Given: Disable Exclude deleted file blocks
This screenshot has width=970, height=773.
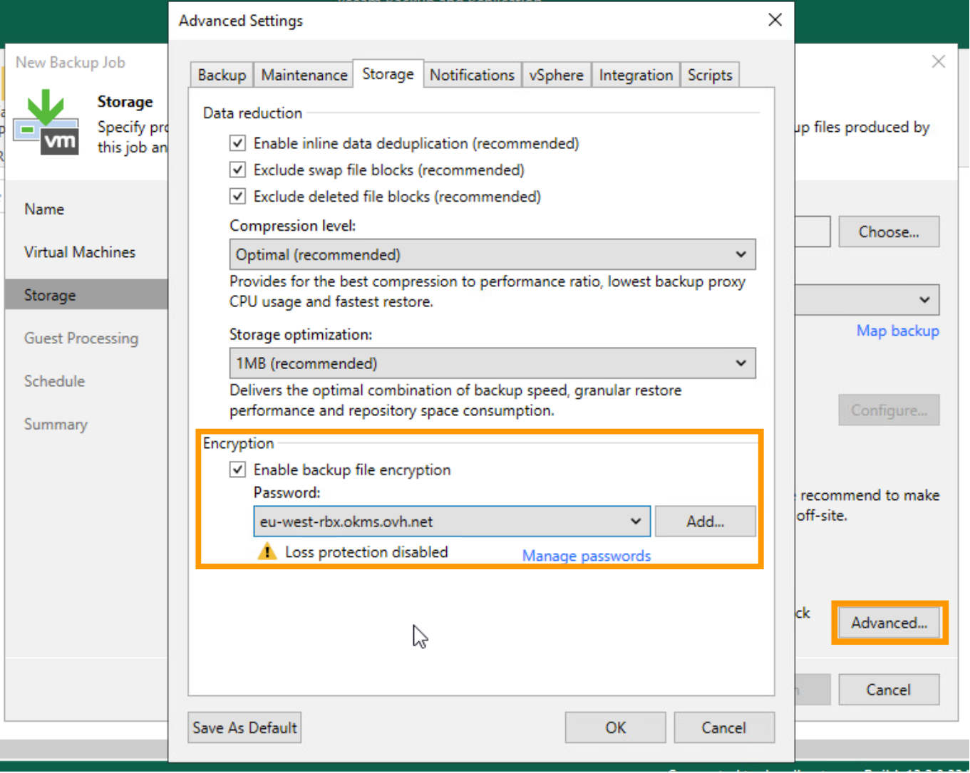Looking at the screenshot, I should (x=237, y=196).
